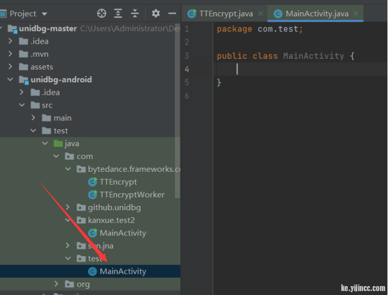388x295 pixels.
Task: Collapse the bytedance.frameworks package
Action: click(68, 169)
